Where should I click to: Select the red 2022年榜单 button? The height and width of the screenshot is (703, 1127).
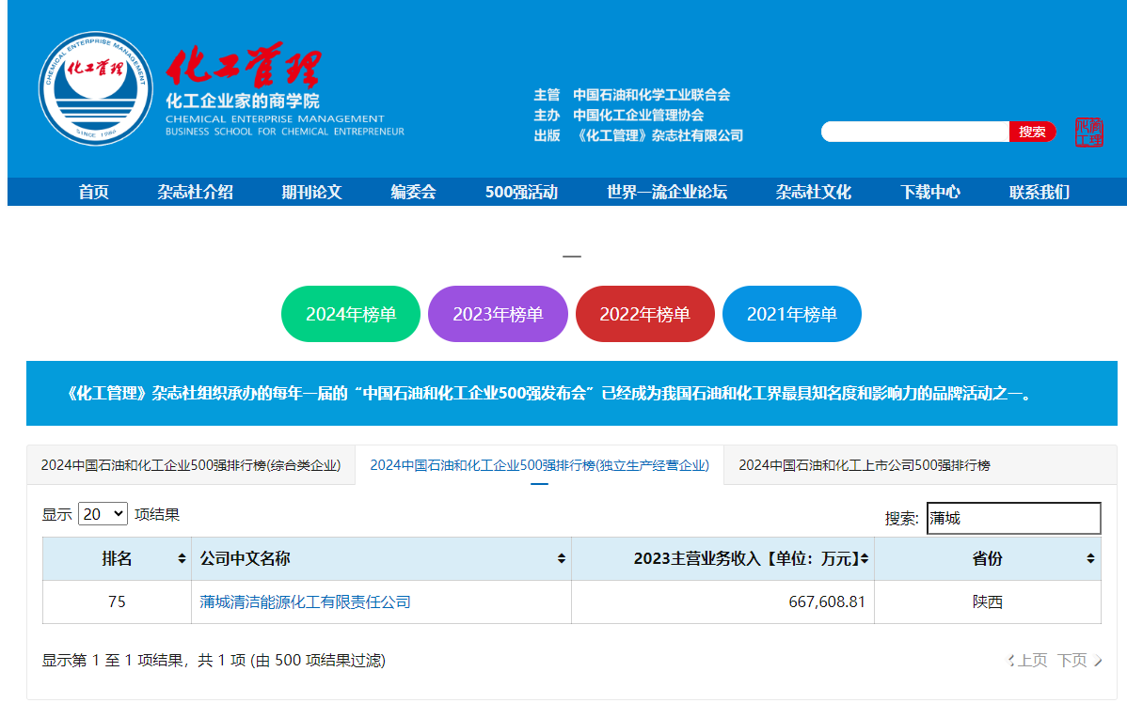(644, 314)
